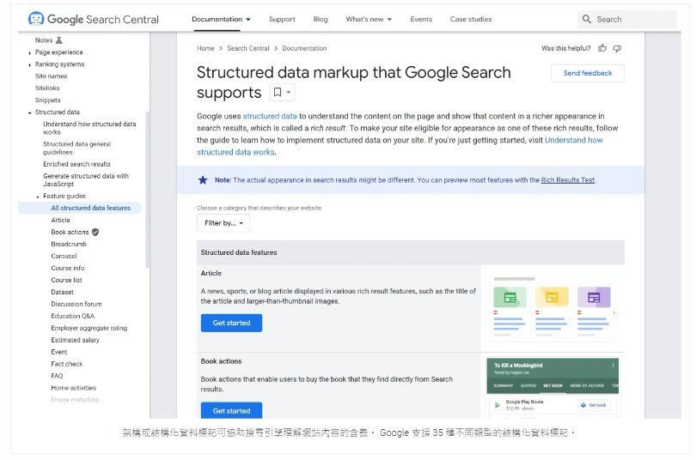Open the Rich Results Test link
The height and width of the screenshot is (460, 696).
point(567,180)
